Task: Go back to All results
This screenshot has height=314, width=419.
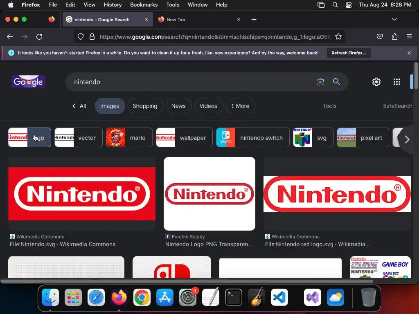Action: coord(79,106)
